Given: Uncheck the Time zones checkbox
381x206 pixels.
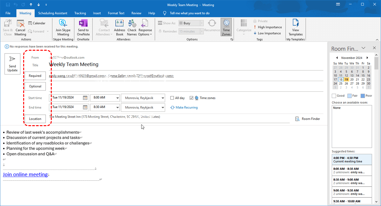Looking at the screenshot, I should [191, 98].
